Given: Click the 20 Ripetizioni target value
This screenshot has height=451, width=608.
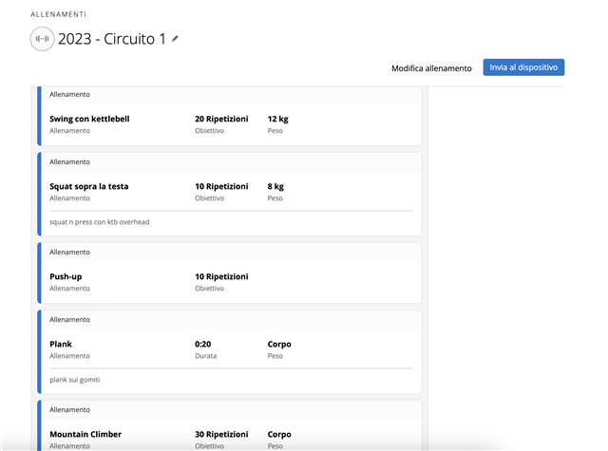Looking at the screenshot, I should pyautogui.click(x=221, y=119).
